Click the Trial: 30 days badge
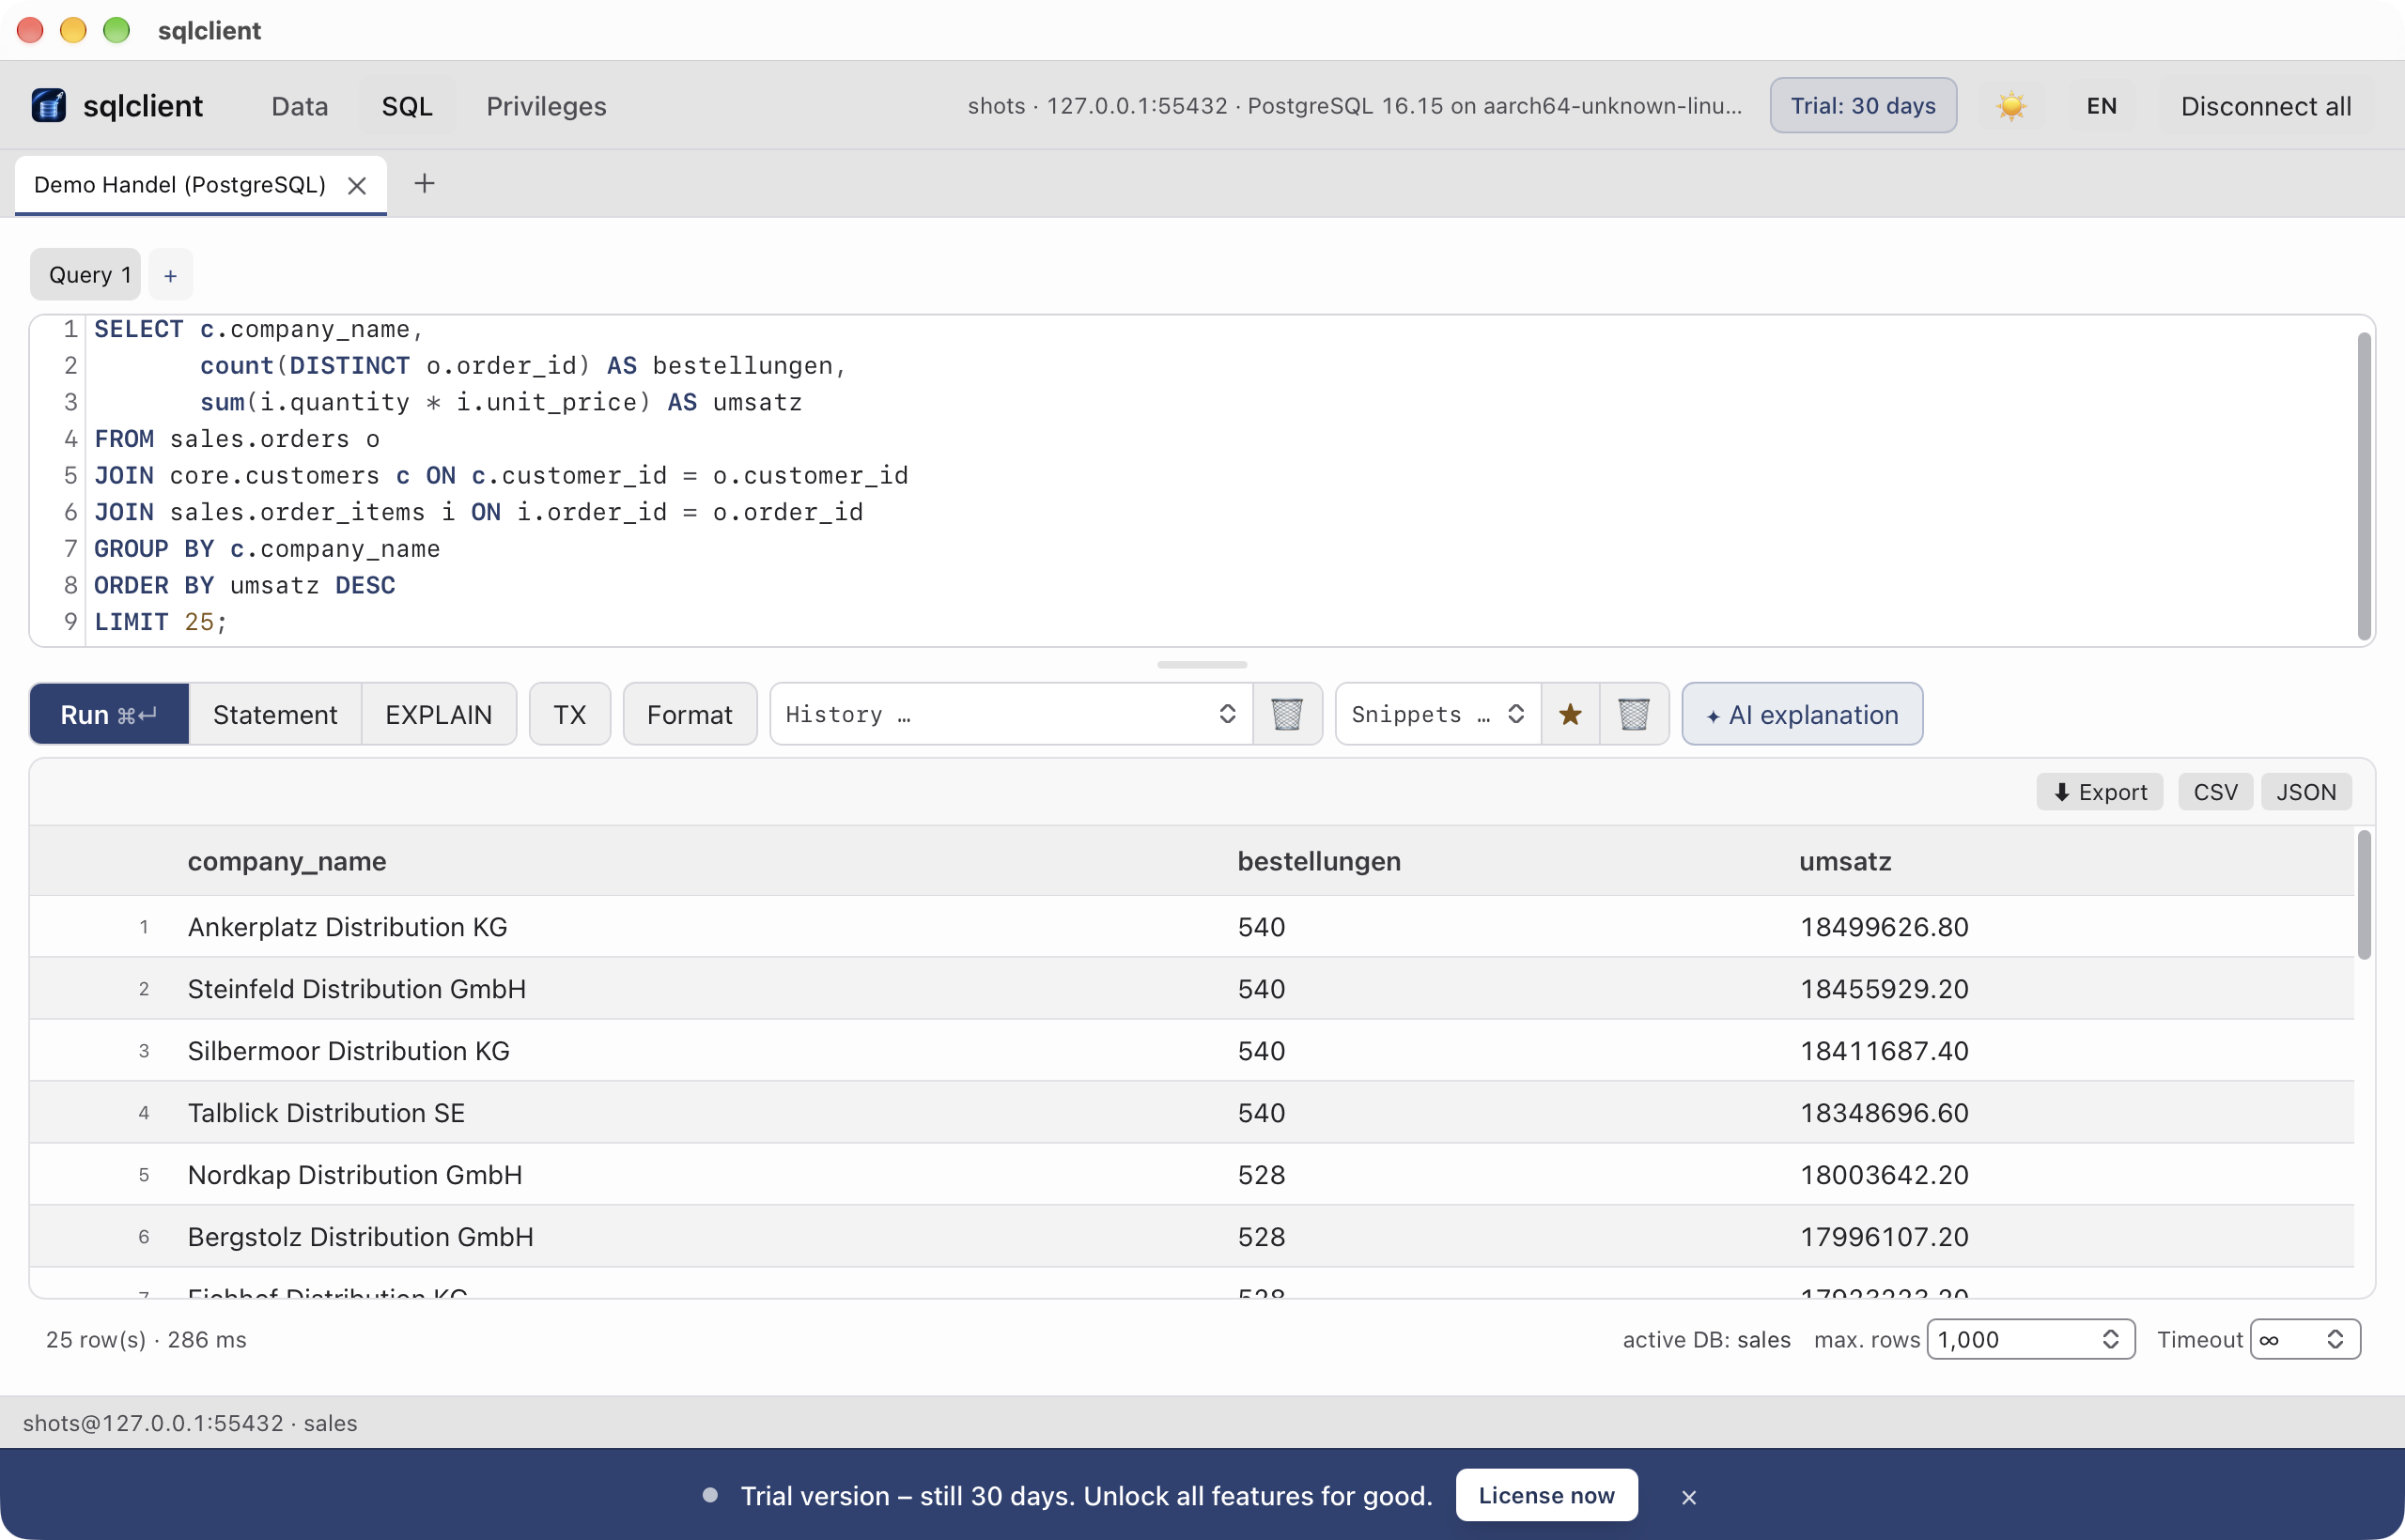This screenshot has width=2405, height=1540. click(x=1863, y=105)
